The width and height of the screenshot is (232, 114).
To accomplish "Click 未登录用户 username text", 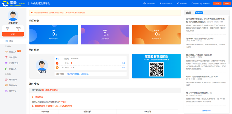I will pyautogui.click(x=13, y=23).
